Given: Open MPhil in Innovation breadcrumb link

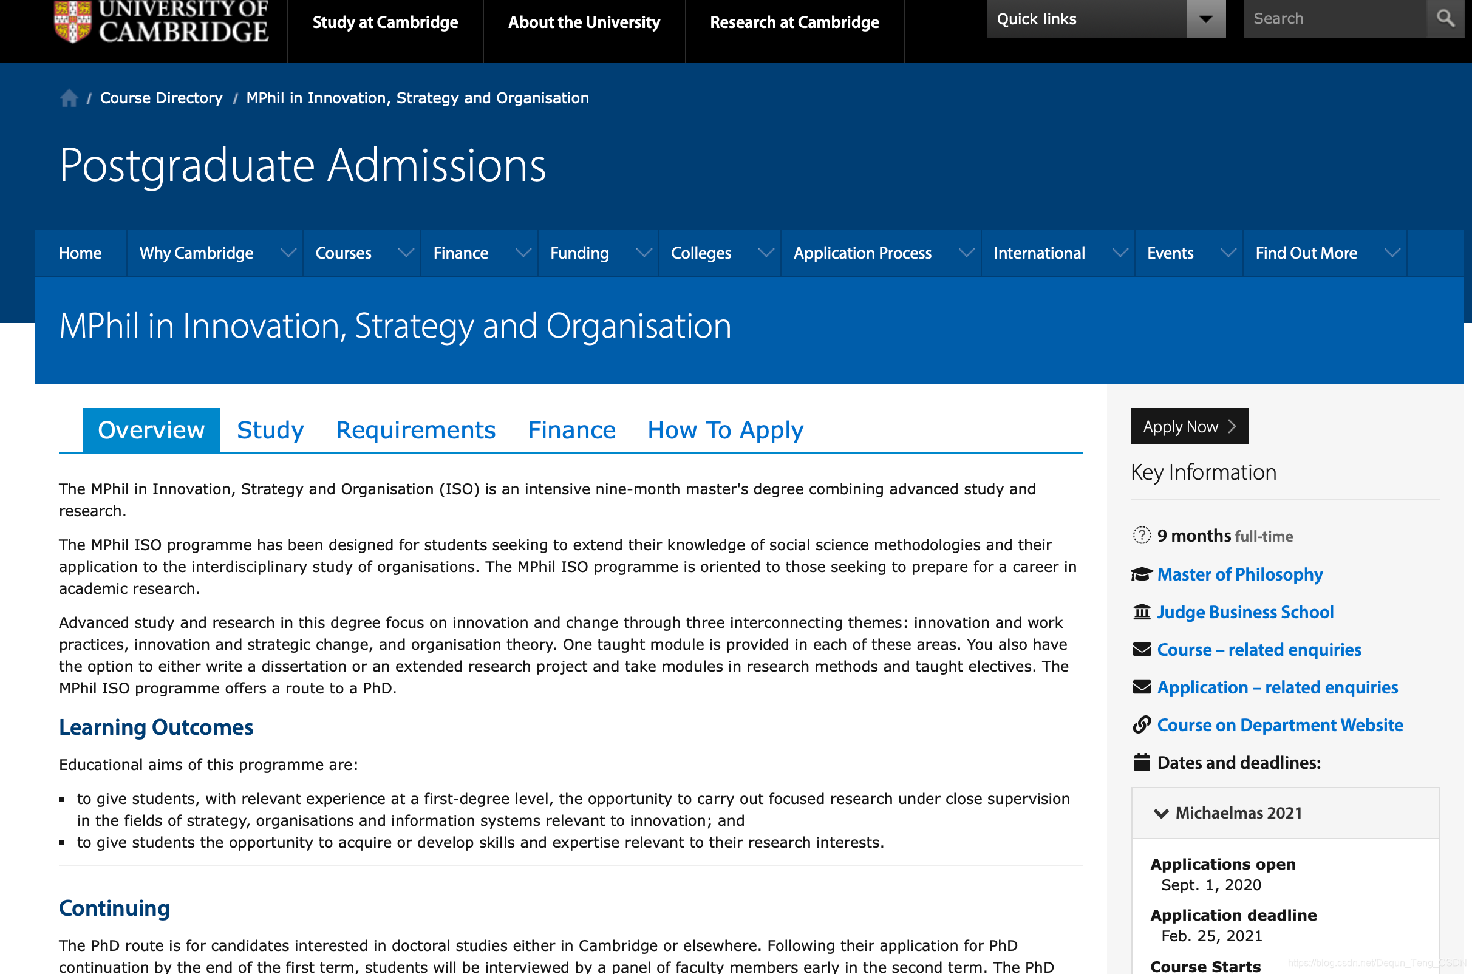Looking at the screenshot, I should (x=417, y=98).
